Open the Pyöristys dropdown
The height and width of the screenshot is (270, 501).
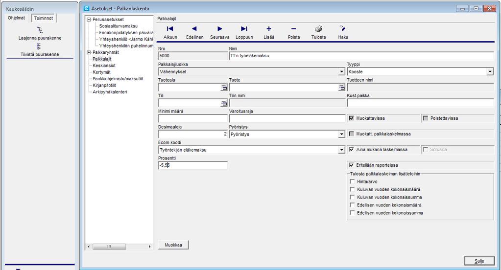[x=341, y=135]
